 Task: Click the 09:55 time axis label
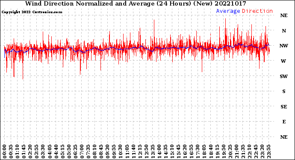point(114,151)
